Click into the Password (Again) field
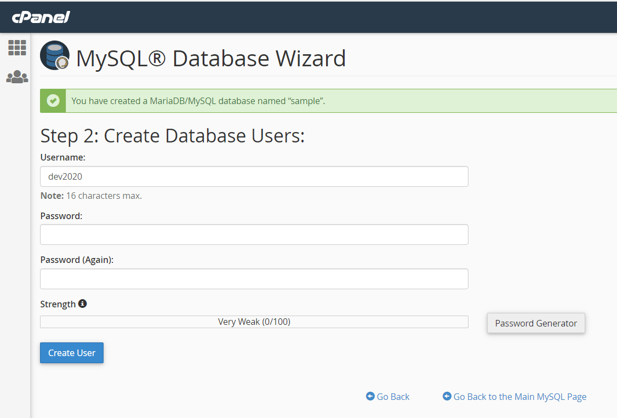617x418 pixels. (254, 279)
